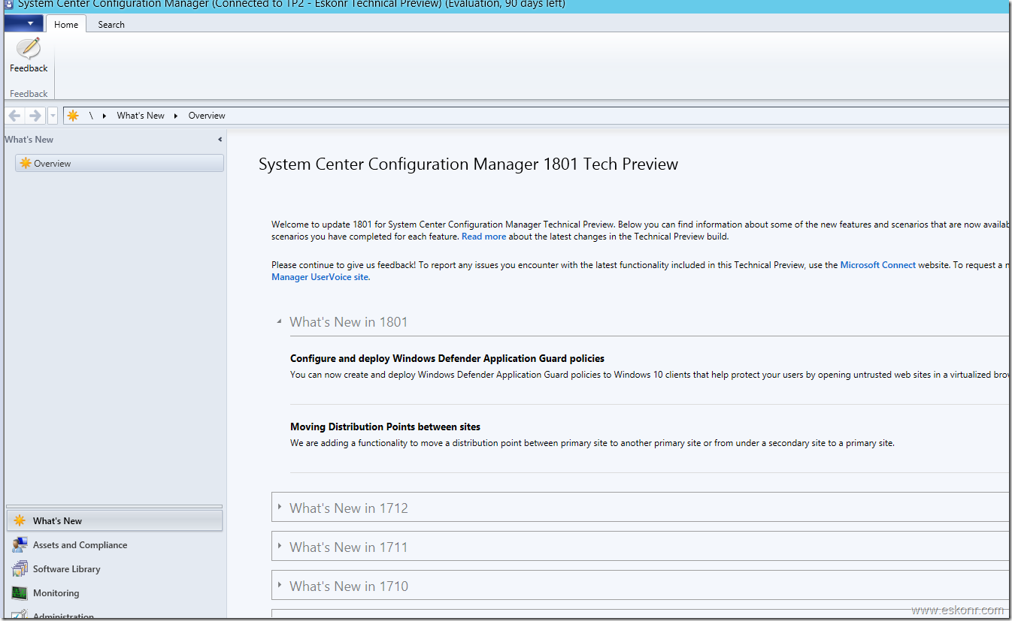This screenshot has width=1012, height=621.
Task: Click the What's New breadcrumb segment
Action: (x=141, y=116)
